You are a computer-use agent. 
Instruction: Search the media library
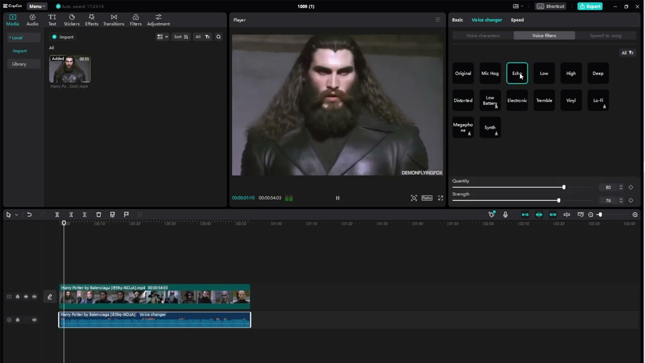coord(218,37)
